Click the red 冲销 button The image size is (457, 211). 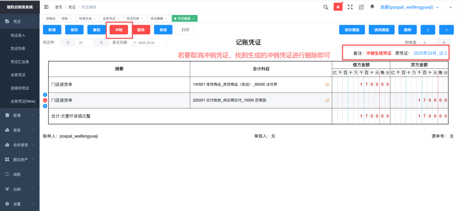pos(119,30)
